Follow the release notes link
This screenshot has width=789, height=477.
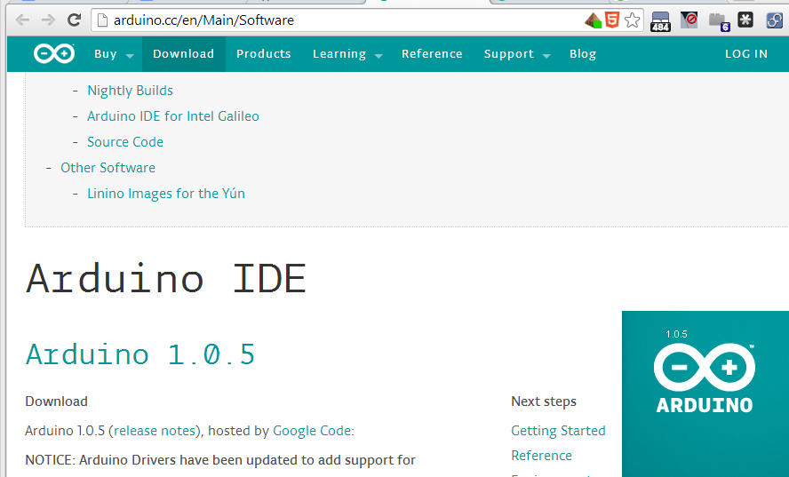tap(155, 431)
